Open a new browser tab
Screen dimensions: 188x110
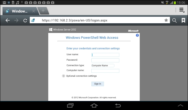pos(43,11)
